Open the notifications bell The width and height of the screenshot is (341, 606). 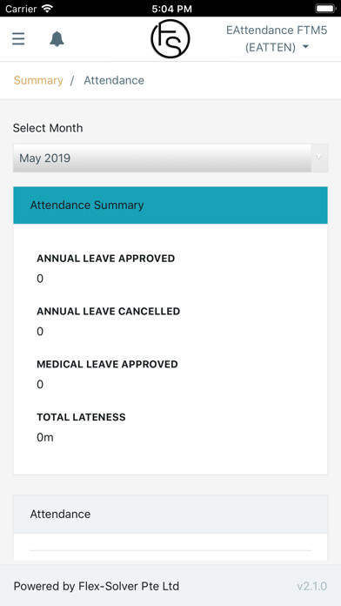pyautogui.click(x=57, y=39)
